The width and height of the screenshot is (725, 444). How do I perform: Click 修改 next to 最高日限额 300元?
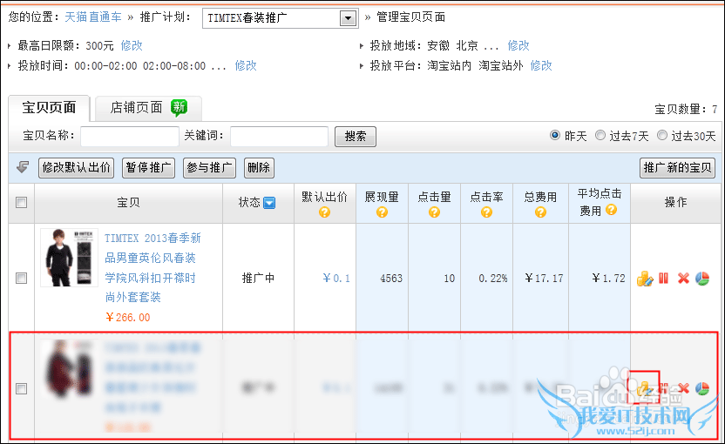coord(132,46)
